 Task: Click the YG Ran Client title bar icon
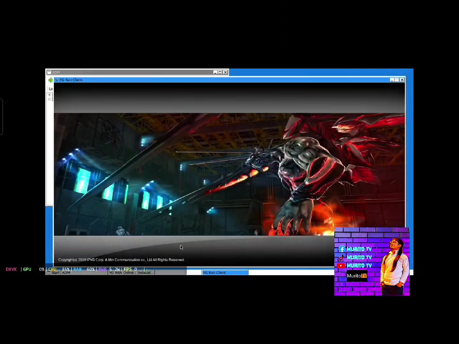pyautogui.click(x=56, y=80)
